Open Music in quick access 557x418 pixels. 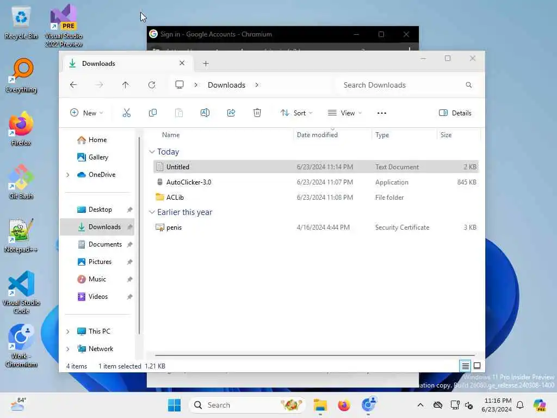coord(97,279)
